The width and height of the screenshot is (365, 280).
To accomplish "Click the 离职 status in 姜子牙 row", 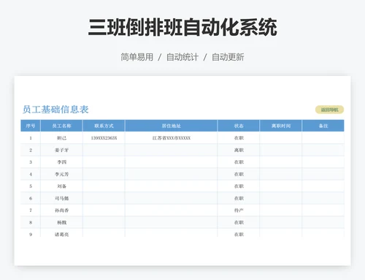I will click(x=239, y=150).
